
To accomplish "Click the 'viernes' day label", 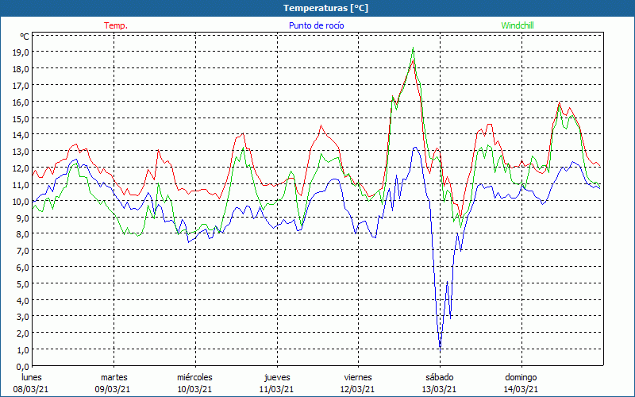I will coord(358,377).
